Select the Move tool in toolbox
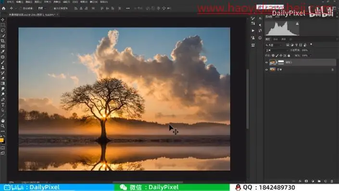 click(3, 20)
